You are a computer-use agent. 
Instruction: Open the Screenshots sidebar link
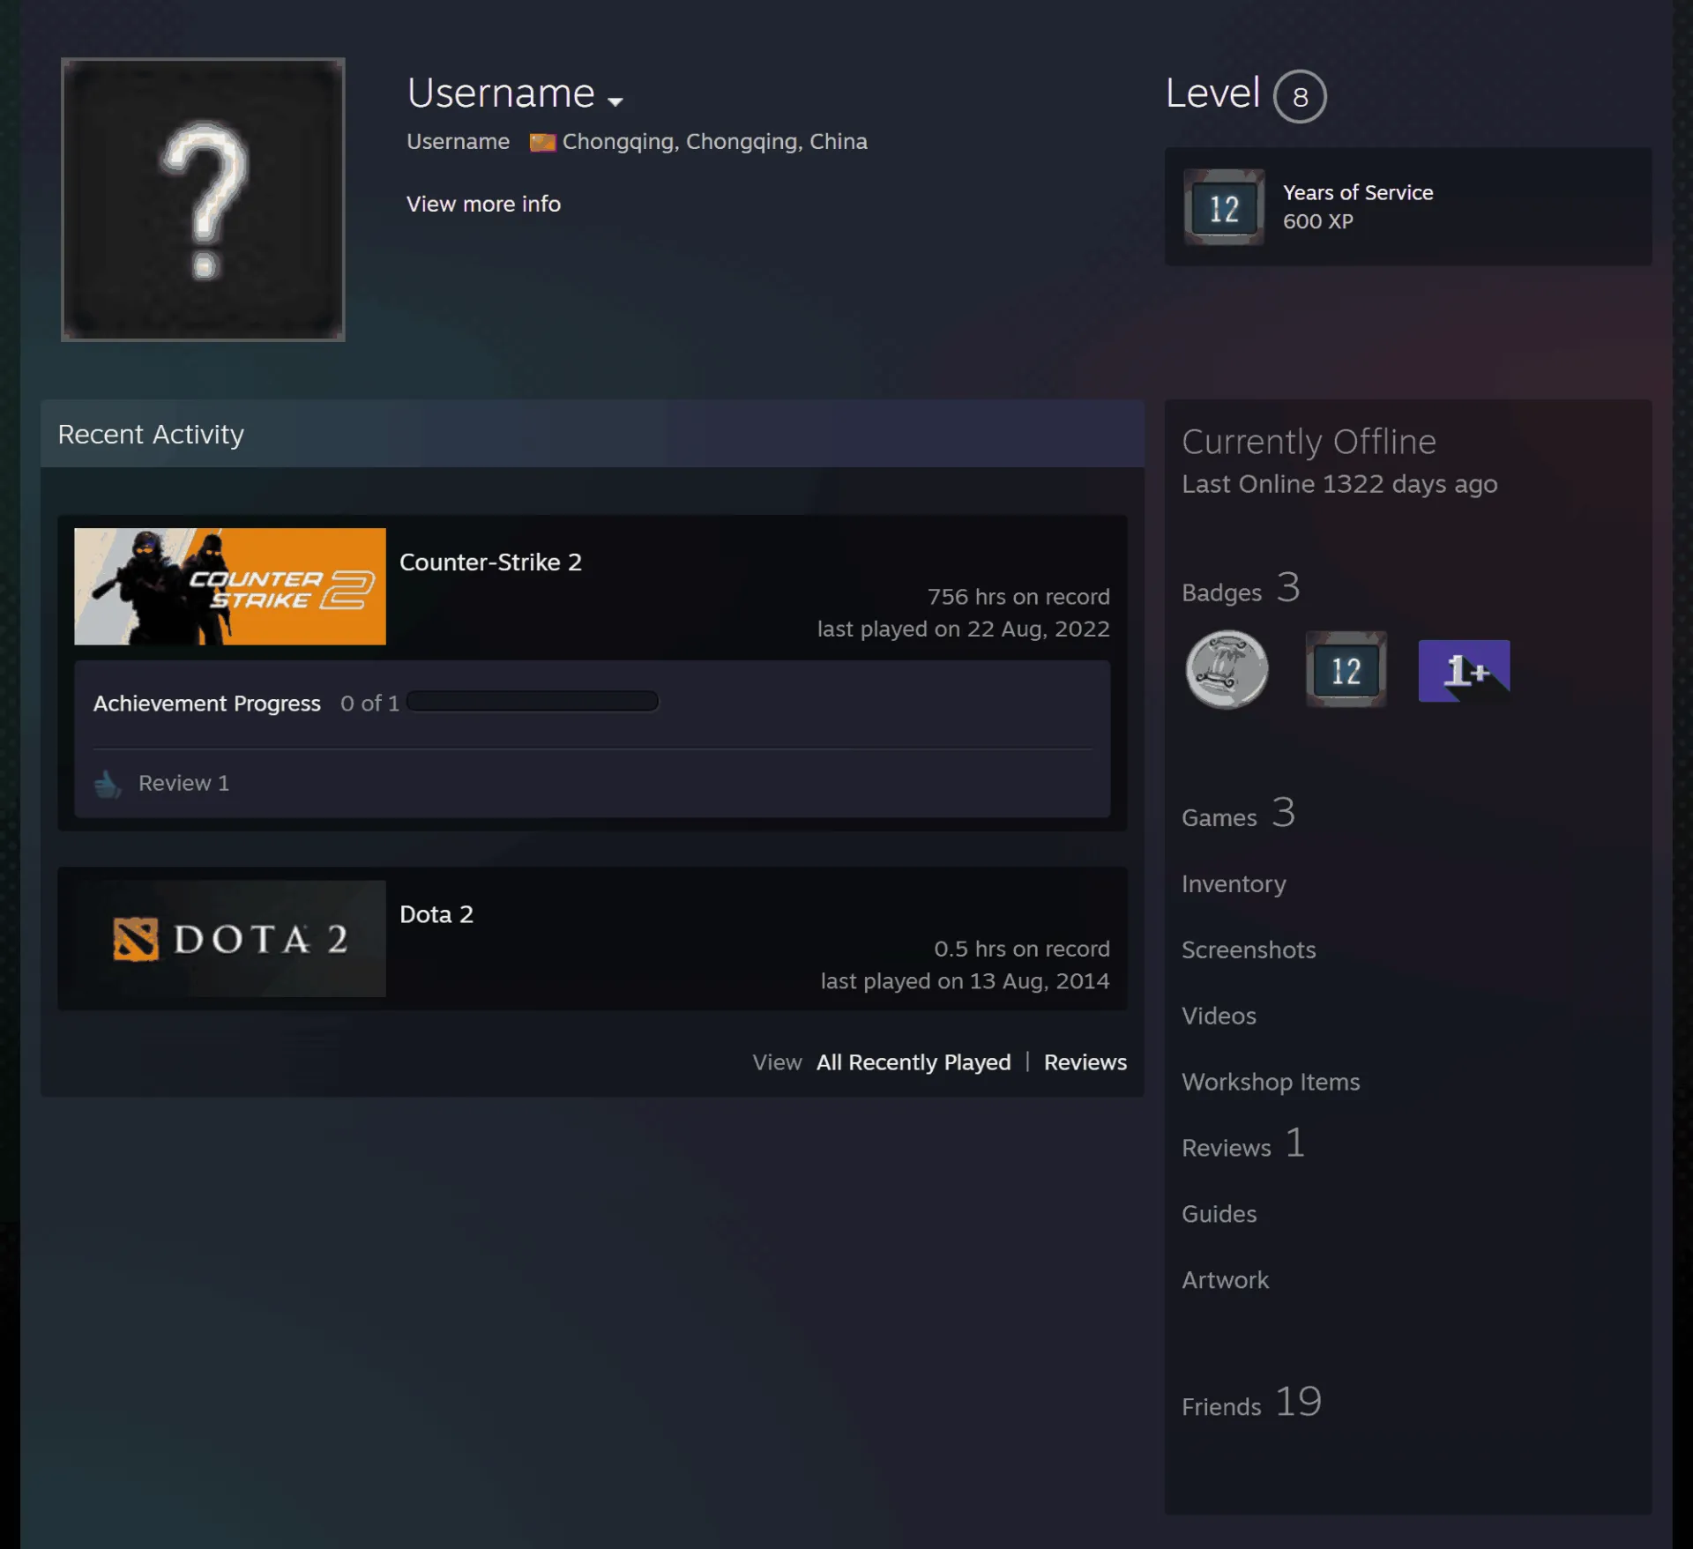click(1249, 950)
